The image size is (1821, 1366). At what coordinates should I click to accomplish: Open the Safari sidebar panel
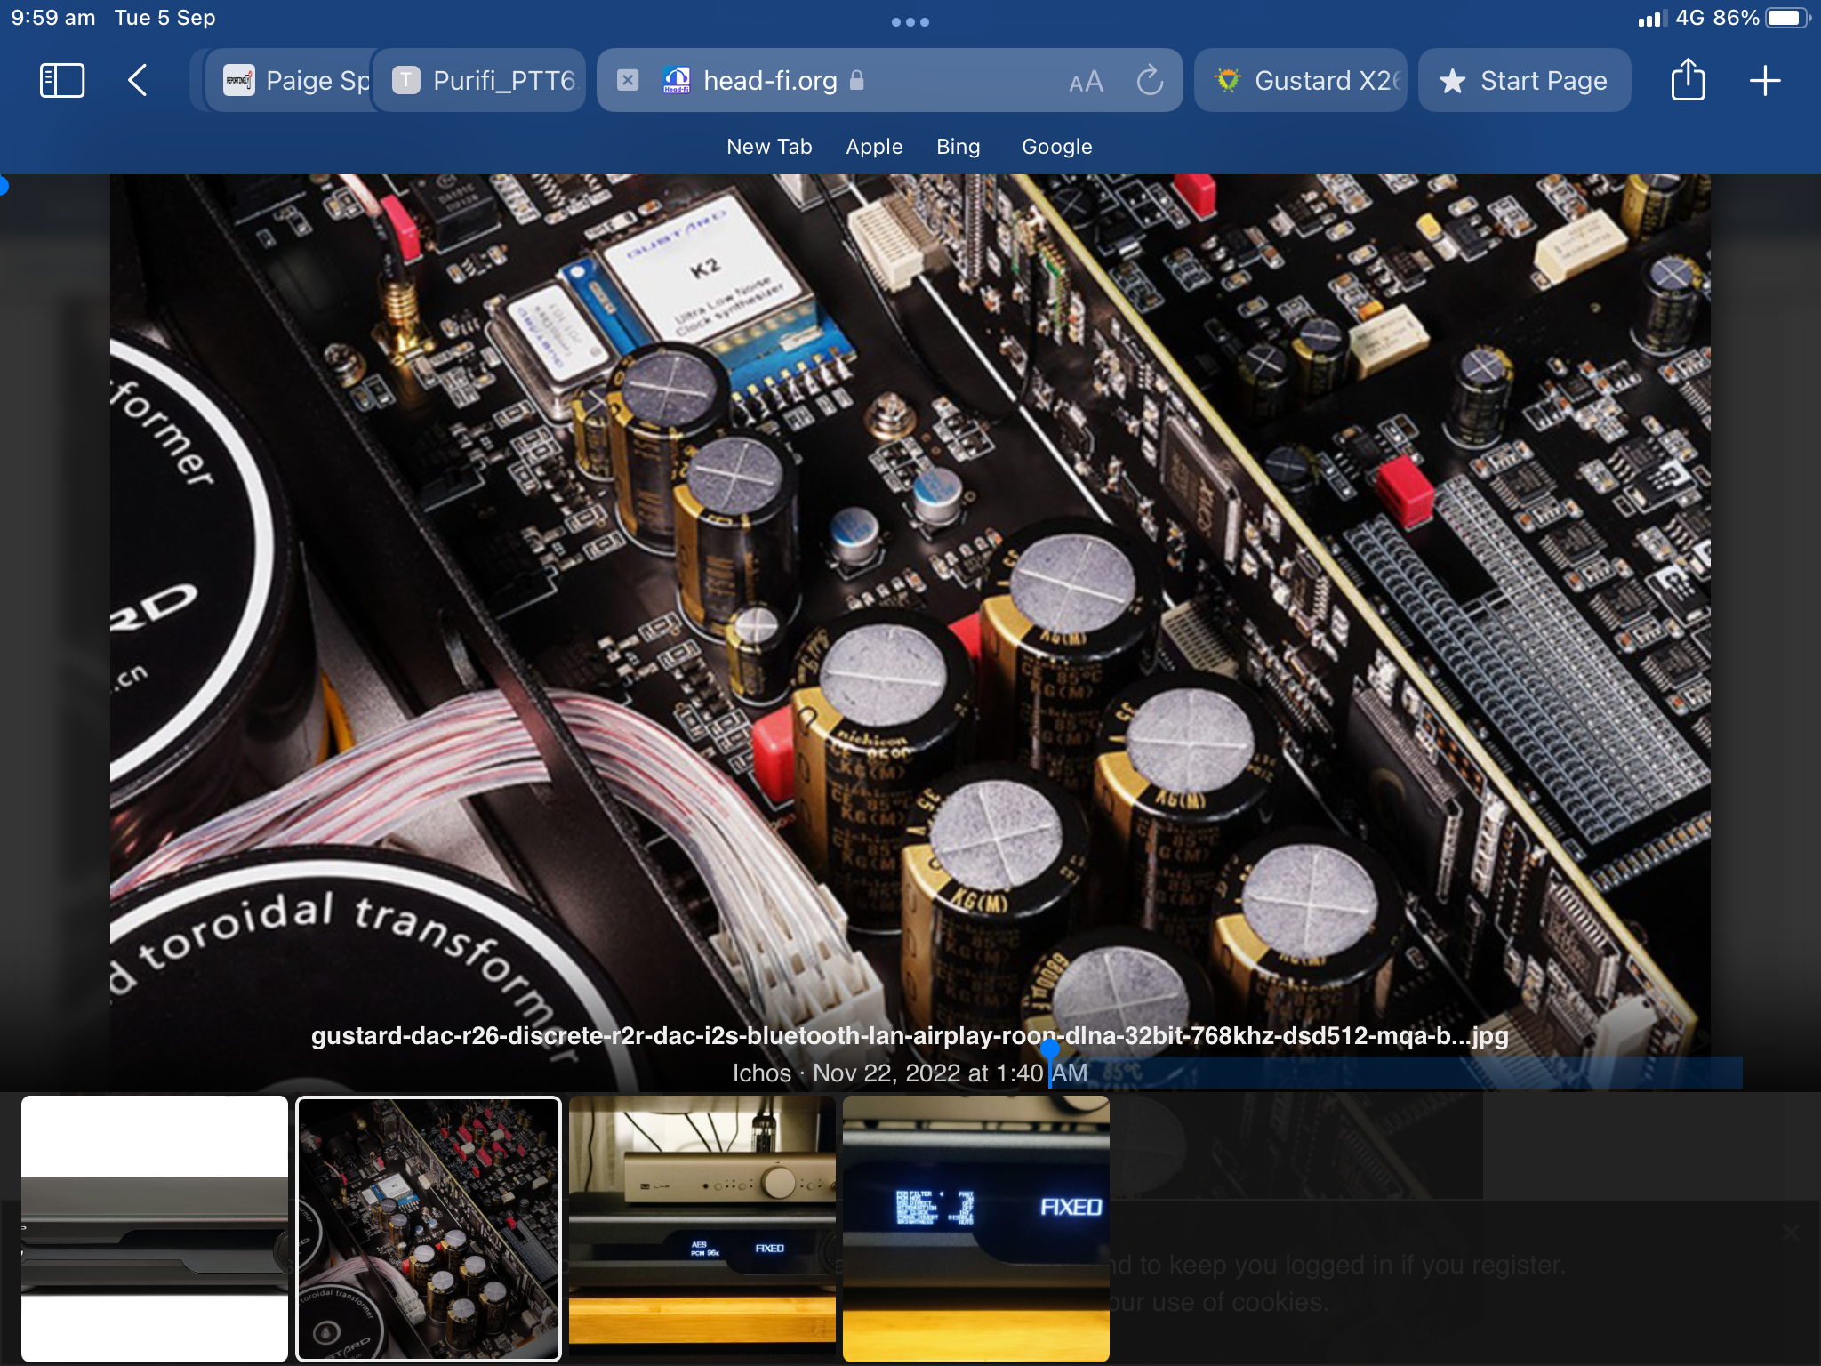[62, 81]
